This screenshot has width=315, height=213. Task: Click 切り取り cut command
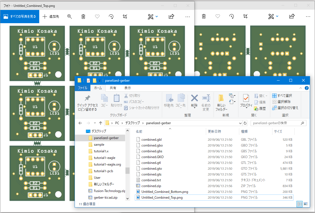pos(132,96)
